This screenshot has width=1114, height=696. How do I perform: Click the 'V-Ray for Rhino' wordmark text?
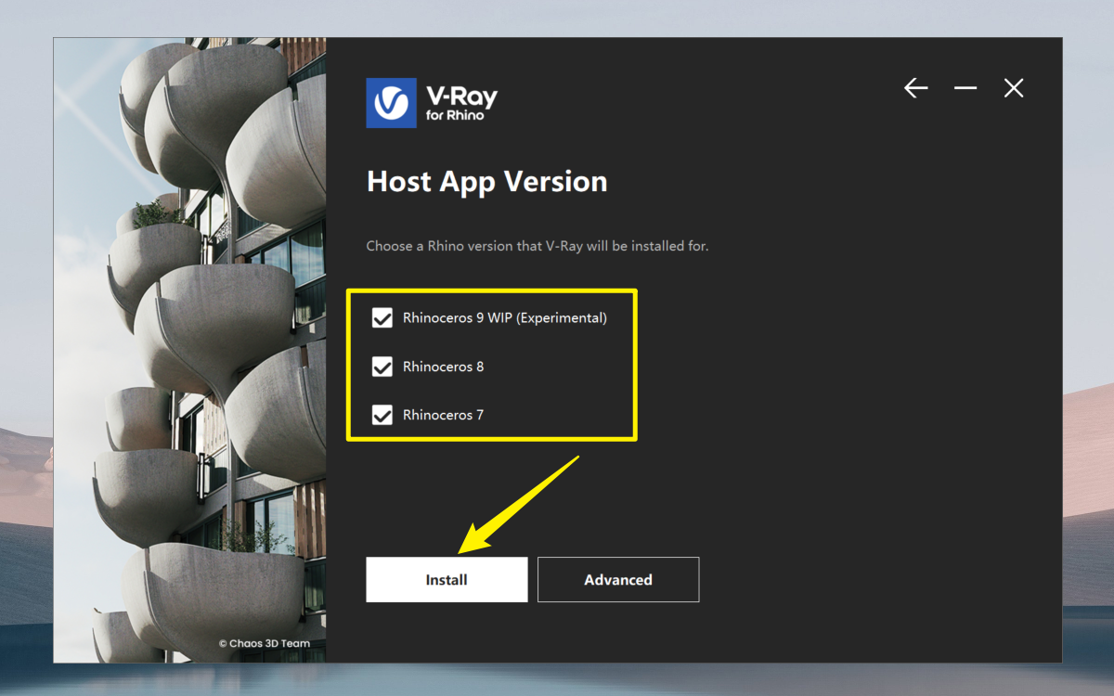coord(461,102)
